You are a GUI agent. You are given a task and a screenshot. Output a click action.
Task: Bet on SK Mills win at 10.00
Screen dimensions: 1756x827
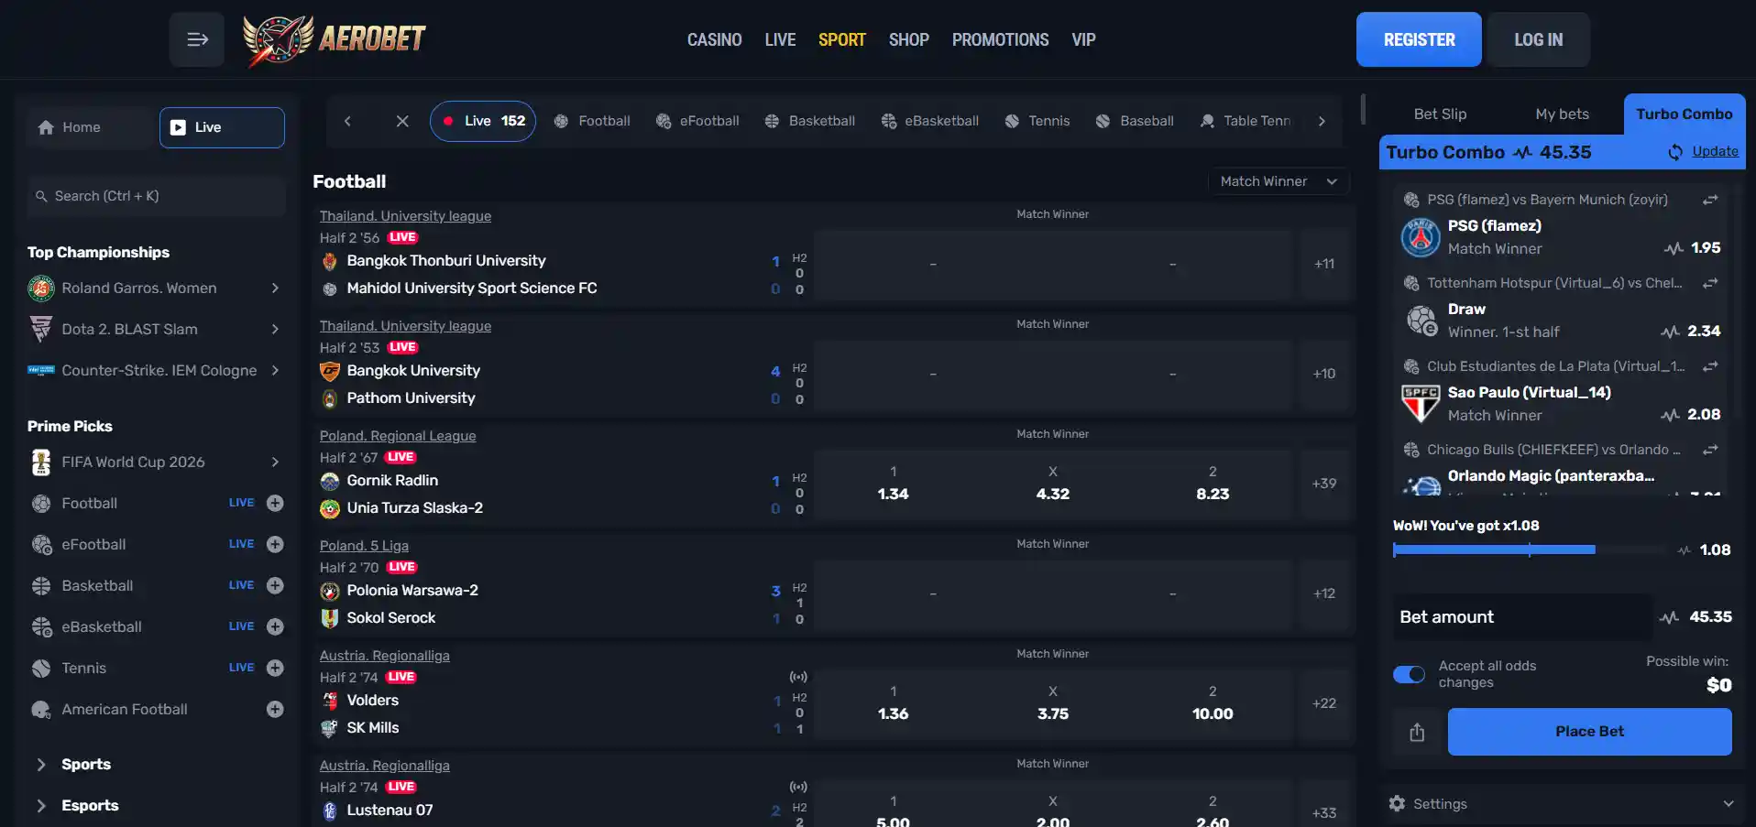tap(1213, 703)
